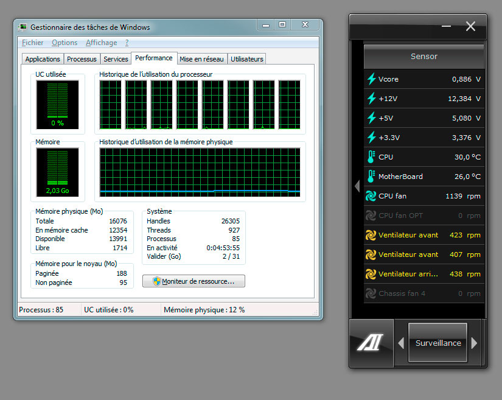Click the Vcore value 0,886 V
Viewport: 502px width, 400px height.
[x=466, y=79]
